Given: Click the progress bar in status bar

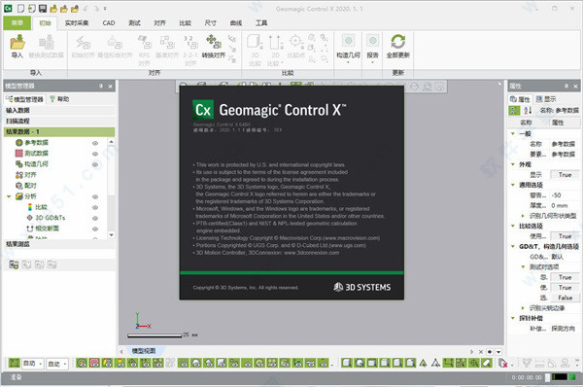Looking at the screenshot, I should pyautogui.click(x=560, y=377).
